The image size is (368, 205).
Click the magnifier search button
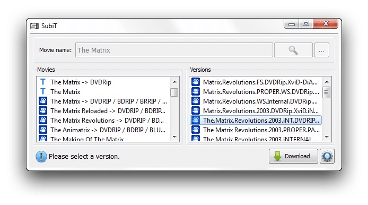293,50
